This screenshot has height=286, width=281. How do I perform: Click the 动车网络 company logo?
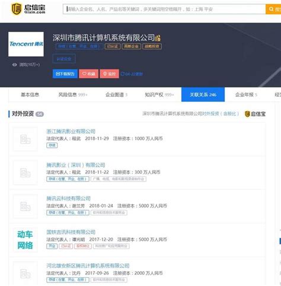[x=25, y=240]
